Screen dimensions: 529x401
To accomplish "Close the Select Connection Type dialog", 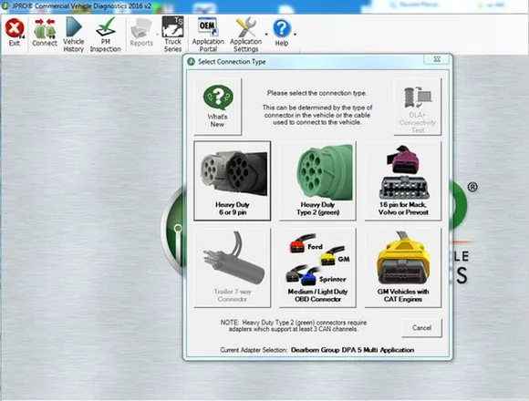I will tap(437, 59).
